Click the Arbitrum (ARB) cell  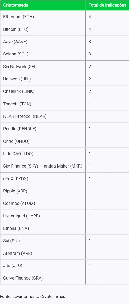(42, 253)
